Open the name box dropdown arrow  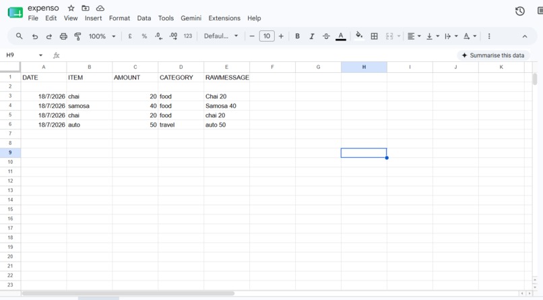point(40,55)
